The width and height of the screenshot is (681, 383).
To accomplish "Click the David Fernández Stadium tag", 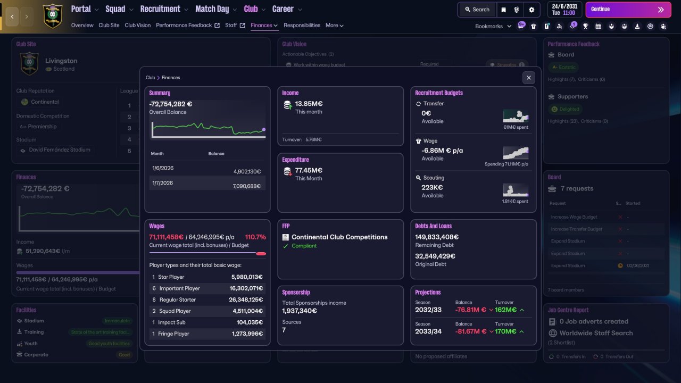I will (x=55, y=150).
